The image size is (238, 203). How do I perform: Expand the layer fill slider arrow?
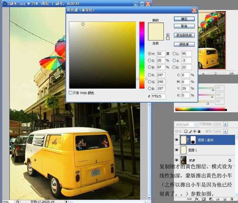(226, 131)
